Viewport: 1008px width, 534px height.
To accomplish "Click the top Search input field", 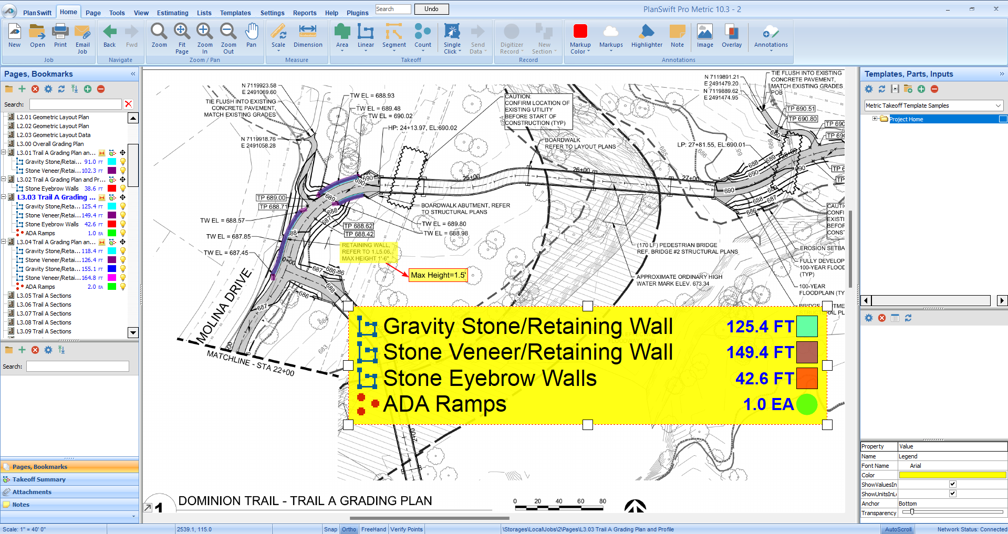I will click(393, 9).
